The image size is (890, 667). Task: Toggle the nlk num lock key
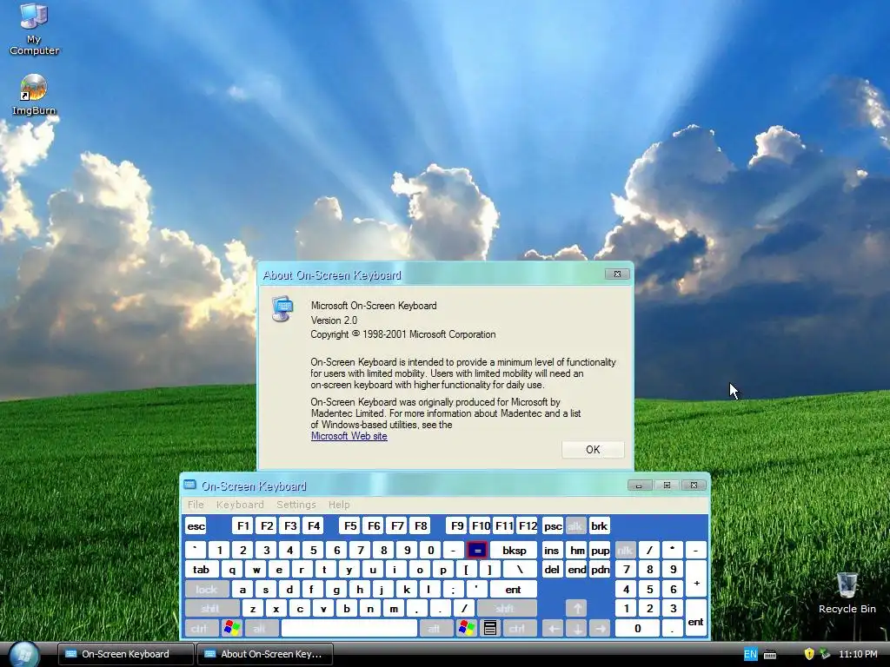coord(625,550)
